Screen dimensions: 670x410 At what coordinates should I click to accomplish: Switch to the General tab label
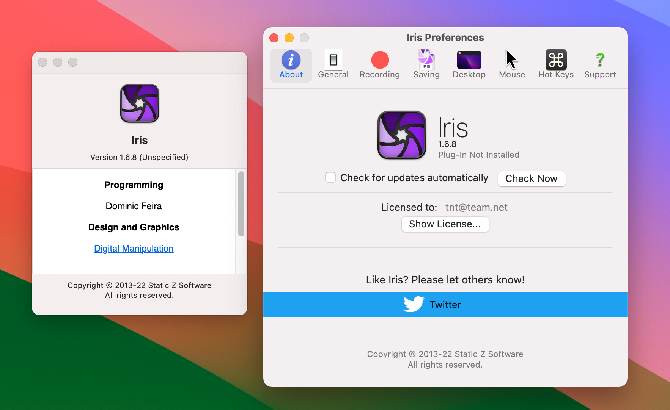point(333,75)
